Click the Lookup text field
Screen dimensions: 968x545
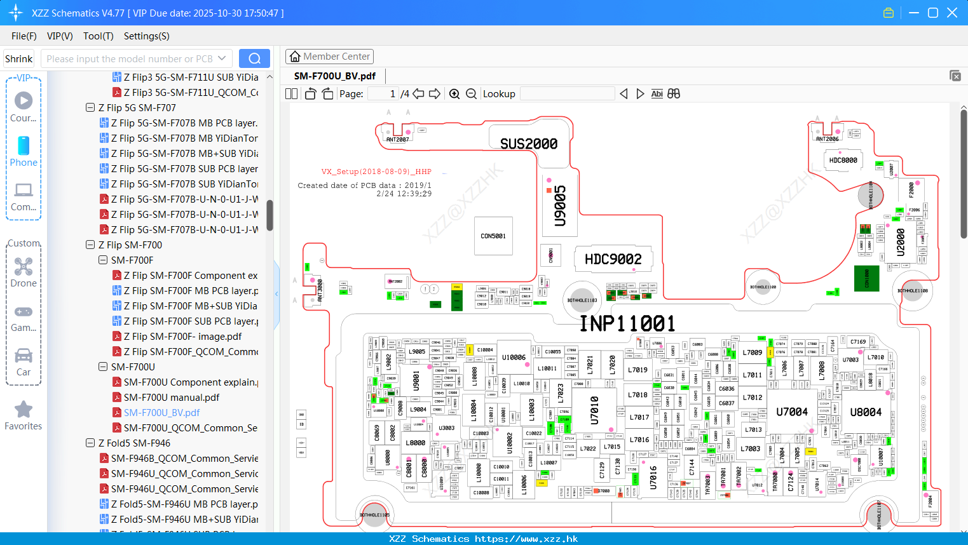(x=568, y=93)
